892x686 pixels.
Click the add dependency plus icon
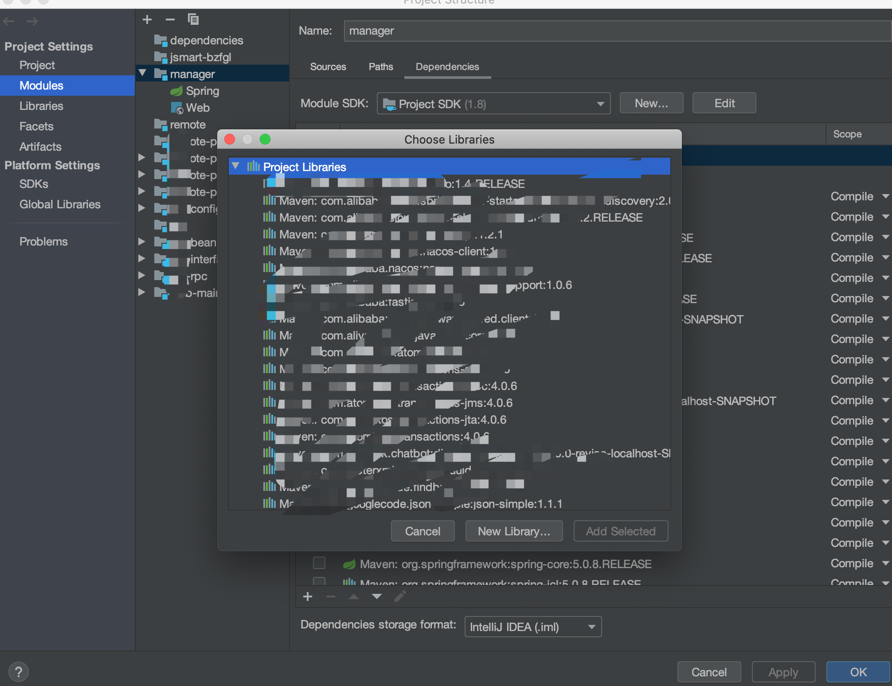point(308,596)
